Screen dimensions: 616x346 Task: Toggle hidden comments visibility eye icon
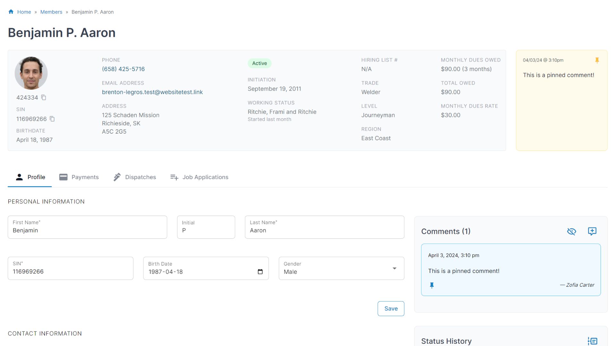pos(571,231)
